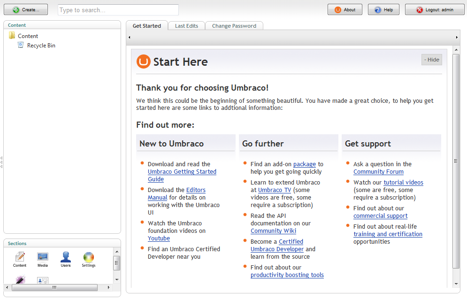The image size is (467, 300).
Task: Click 'Find an Umbraco Certified Developer near you' text
Action: point(184,253)
